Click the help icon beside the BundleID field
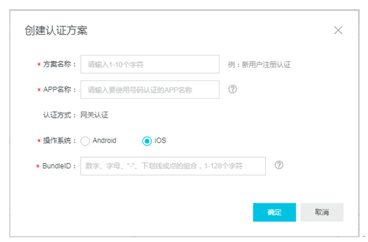This screenshot has height=242, width=368. [x=279, y=165]
